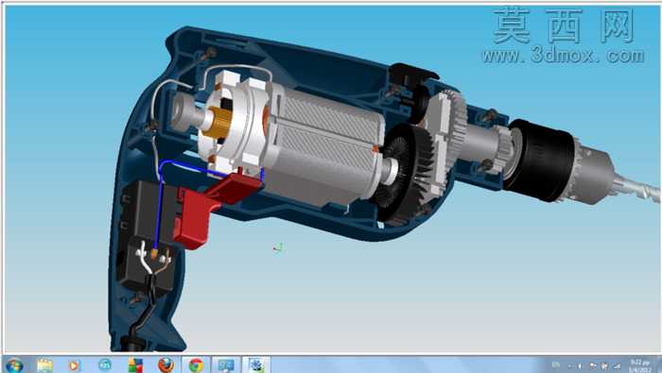This screenshot has height=373, width=662.
Task: Open the network signal tray icon
Action: 617,365
